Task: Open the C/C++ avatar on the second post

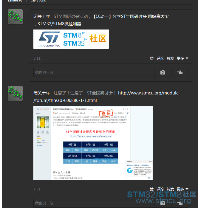Action: coord(15,93)
